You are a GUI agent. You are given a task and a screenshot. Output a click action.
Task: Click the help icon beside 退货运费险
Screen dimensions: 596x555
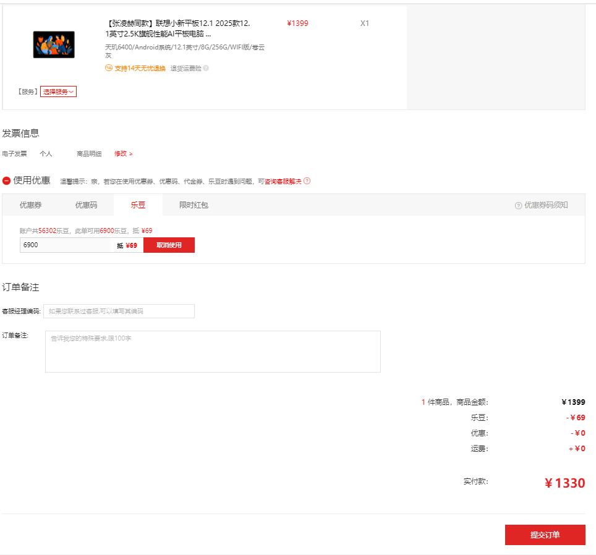click(206, 68)
